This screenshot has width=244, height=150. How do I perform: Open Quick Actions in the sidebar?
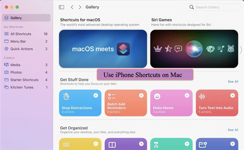pos(26,49)
